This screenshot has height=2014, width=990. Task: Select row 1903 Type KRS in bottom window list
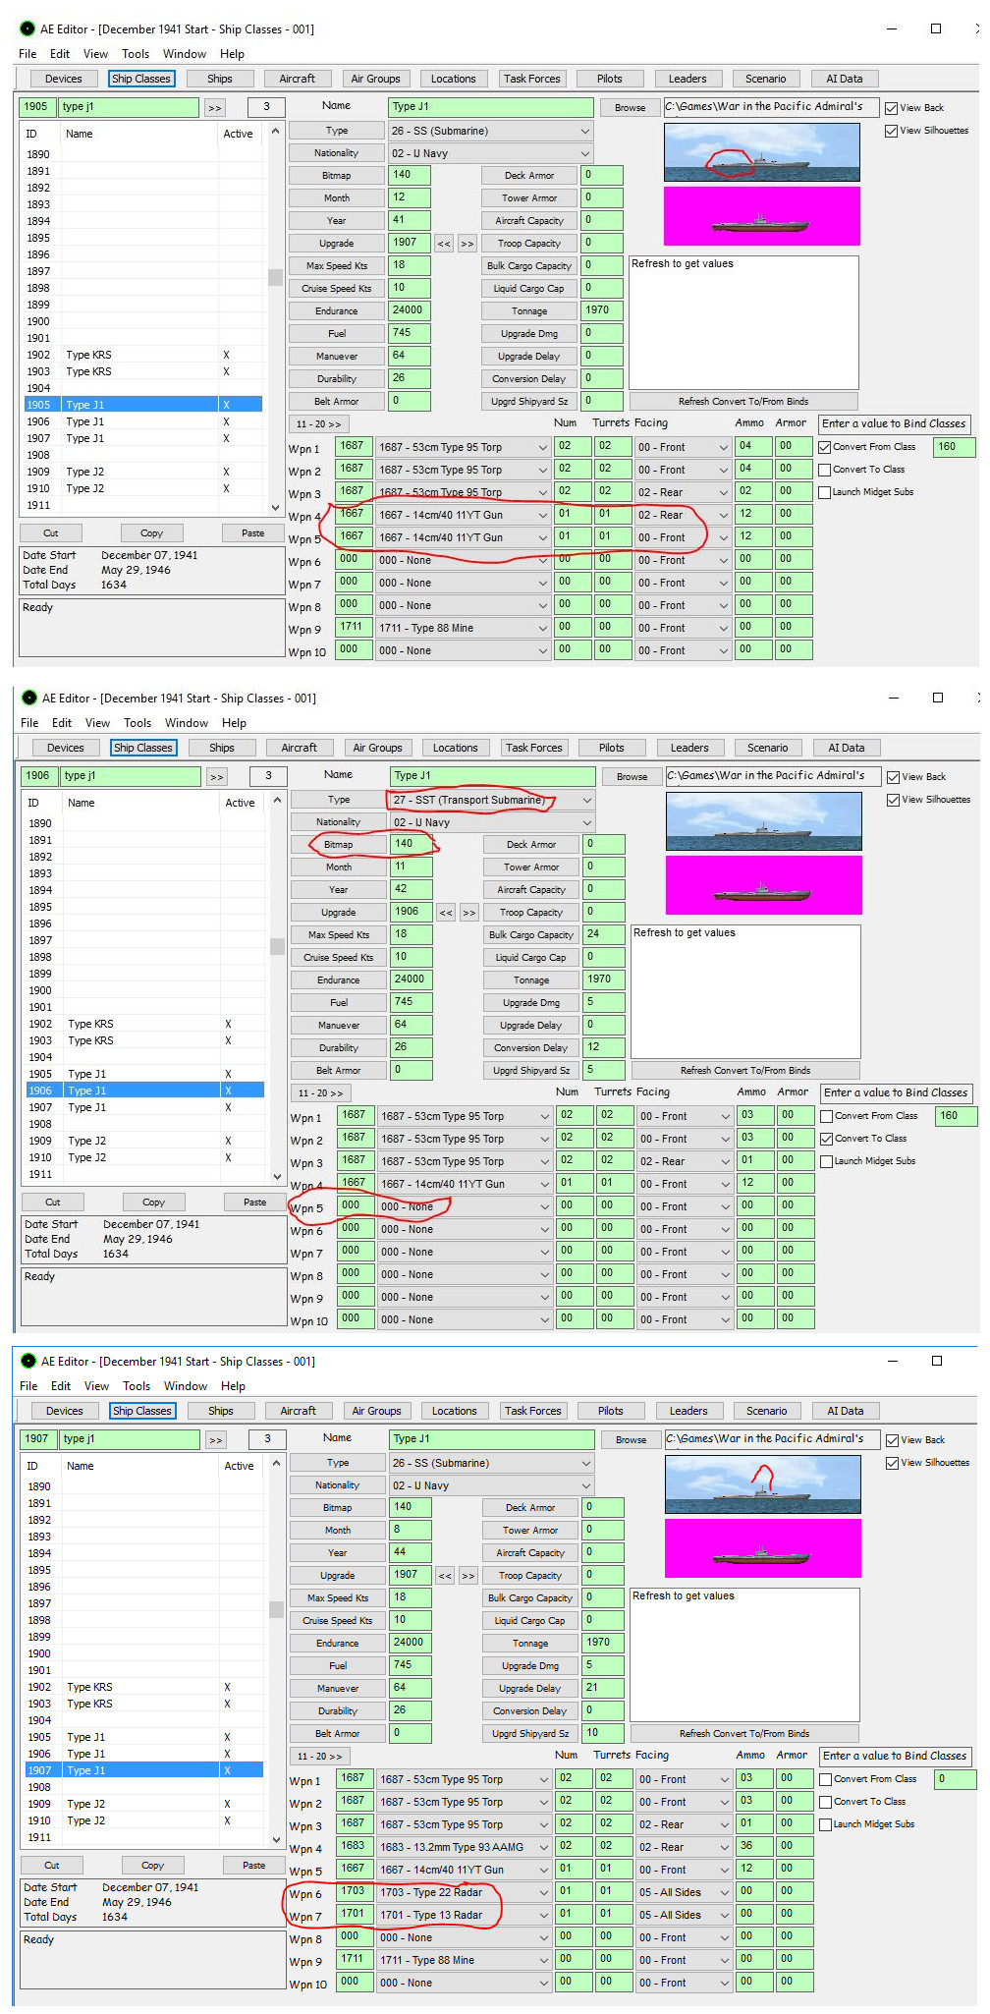coord(143,1705)
